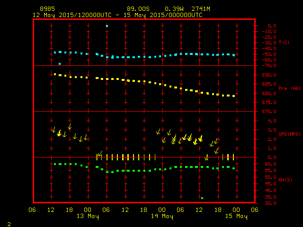
Task: Click the 45.0 humidity tick label
Action: click(270, 184)
